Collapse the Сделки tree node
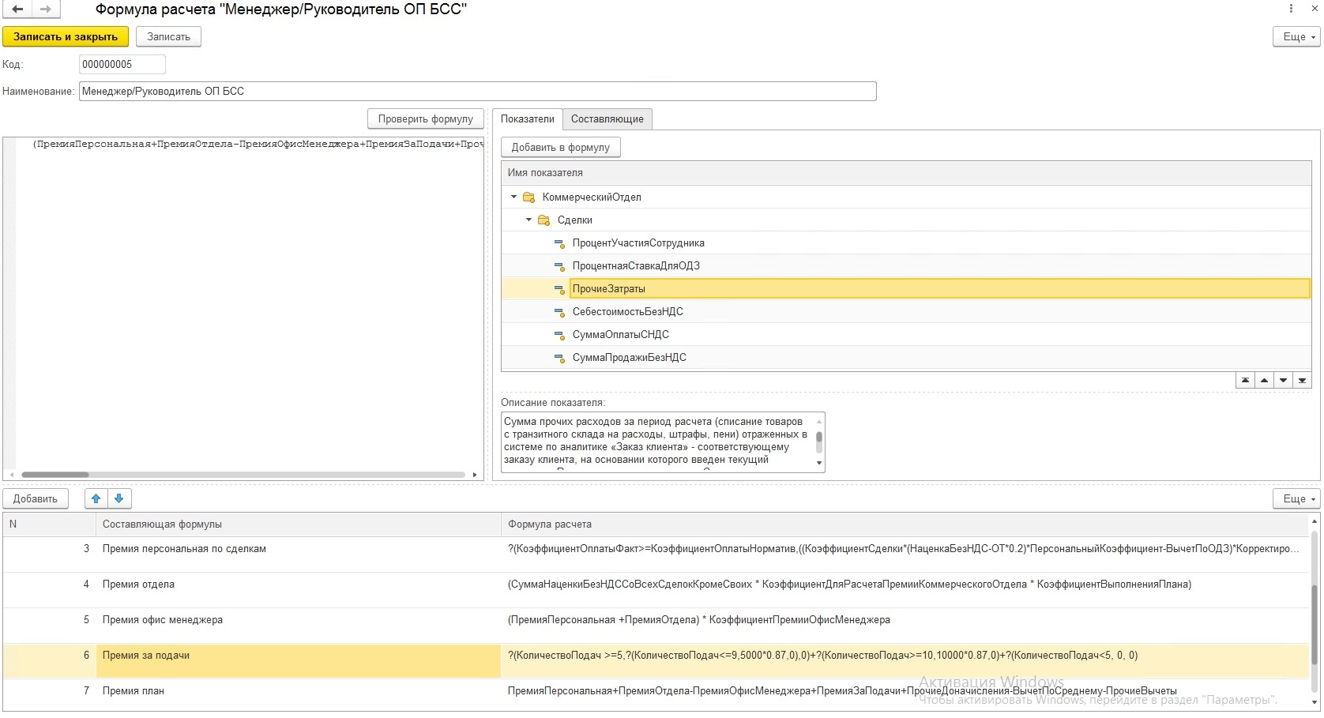Viewport: 1324px width, 718px height. (528, 220)
